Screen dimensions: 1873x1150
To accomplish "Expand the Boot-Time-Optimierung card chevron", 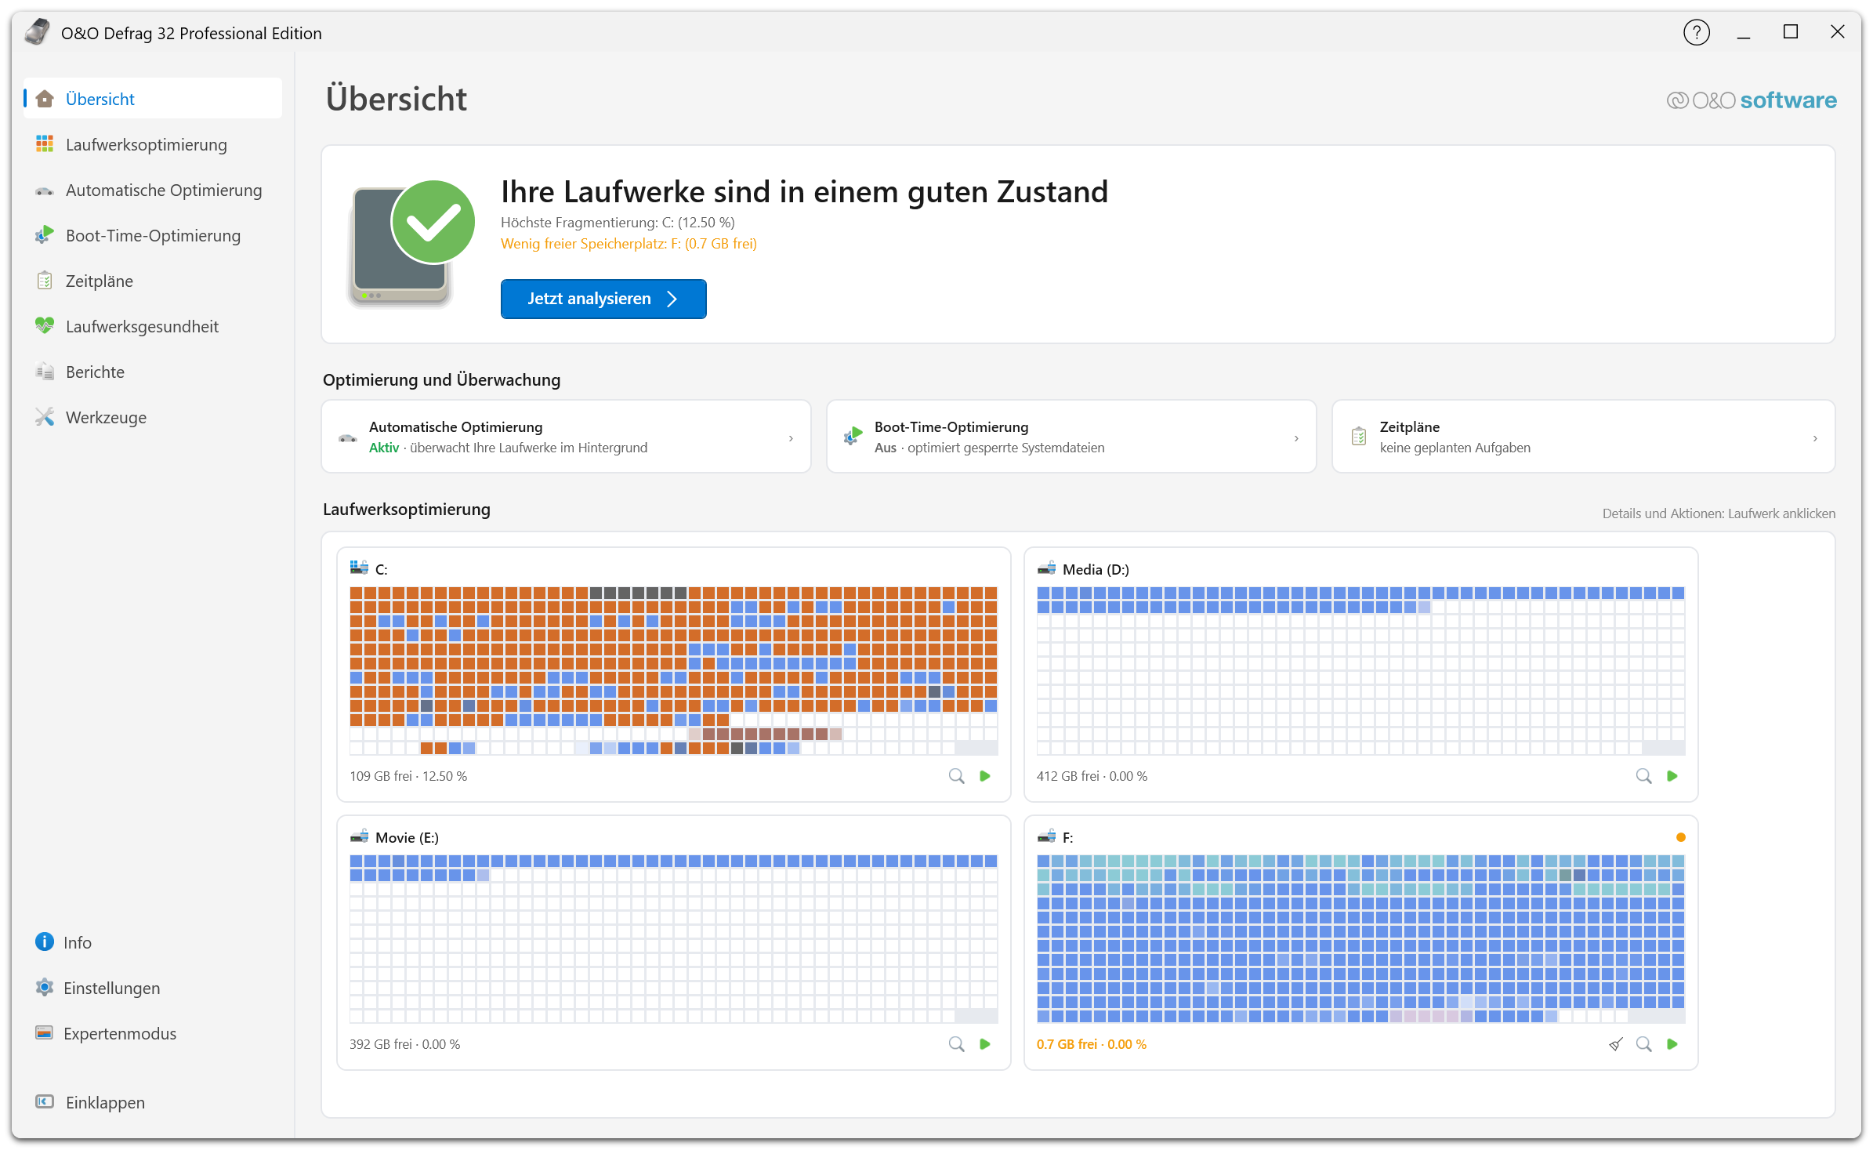I will [x=1296, y=438].
